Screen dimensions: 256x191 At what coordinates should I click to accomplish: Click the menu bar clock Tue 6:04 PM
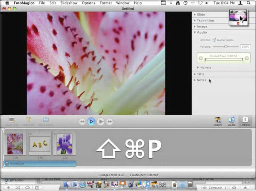click(x=224, y=3)
